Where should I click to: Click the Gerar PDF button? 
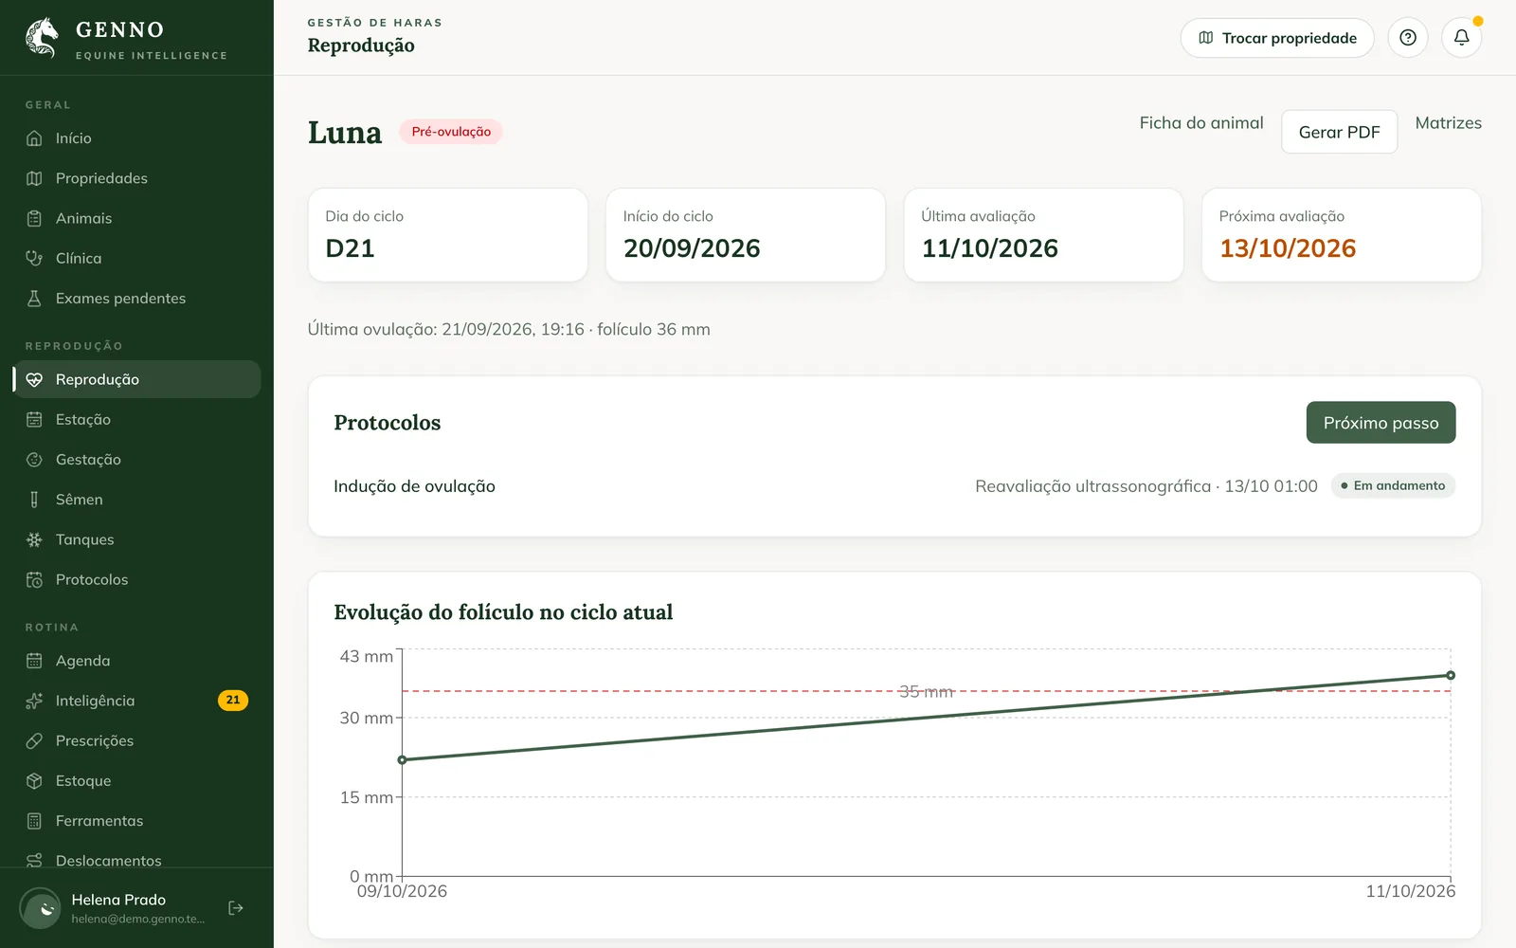(x=1339, y=132)
